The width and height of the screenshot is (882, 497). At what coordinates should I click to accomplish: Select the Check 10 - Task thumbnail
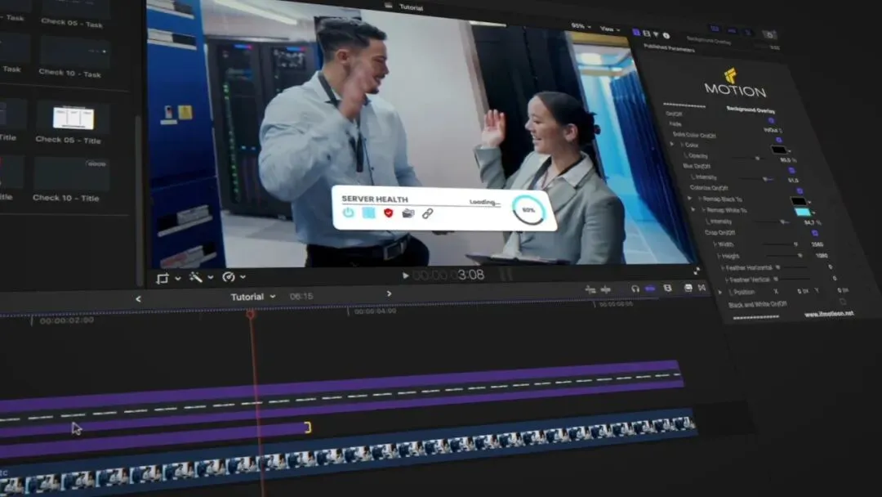point(75,52)
